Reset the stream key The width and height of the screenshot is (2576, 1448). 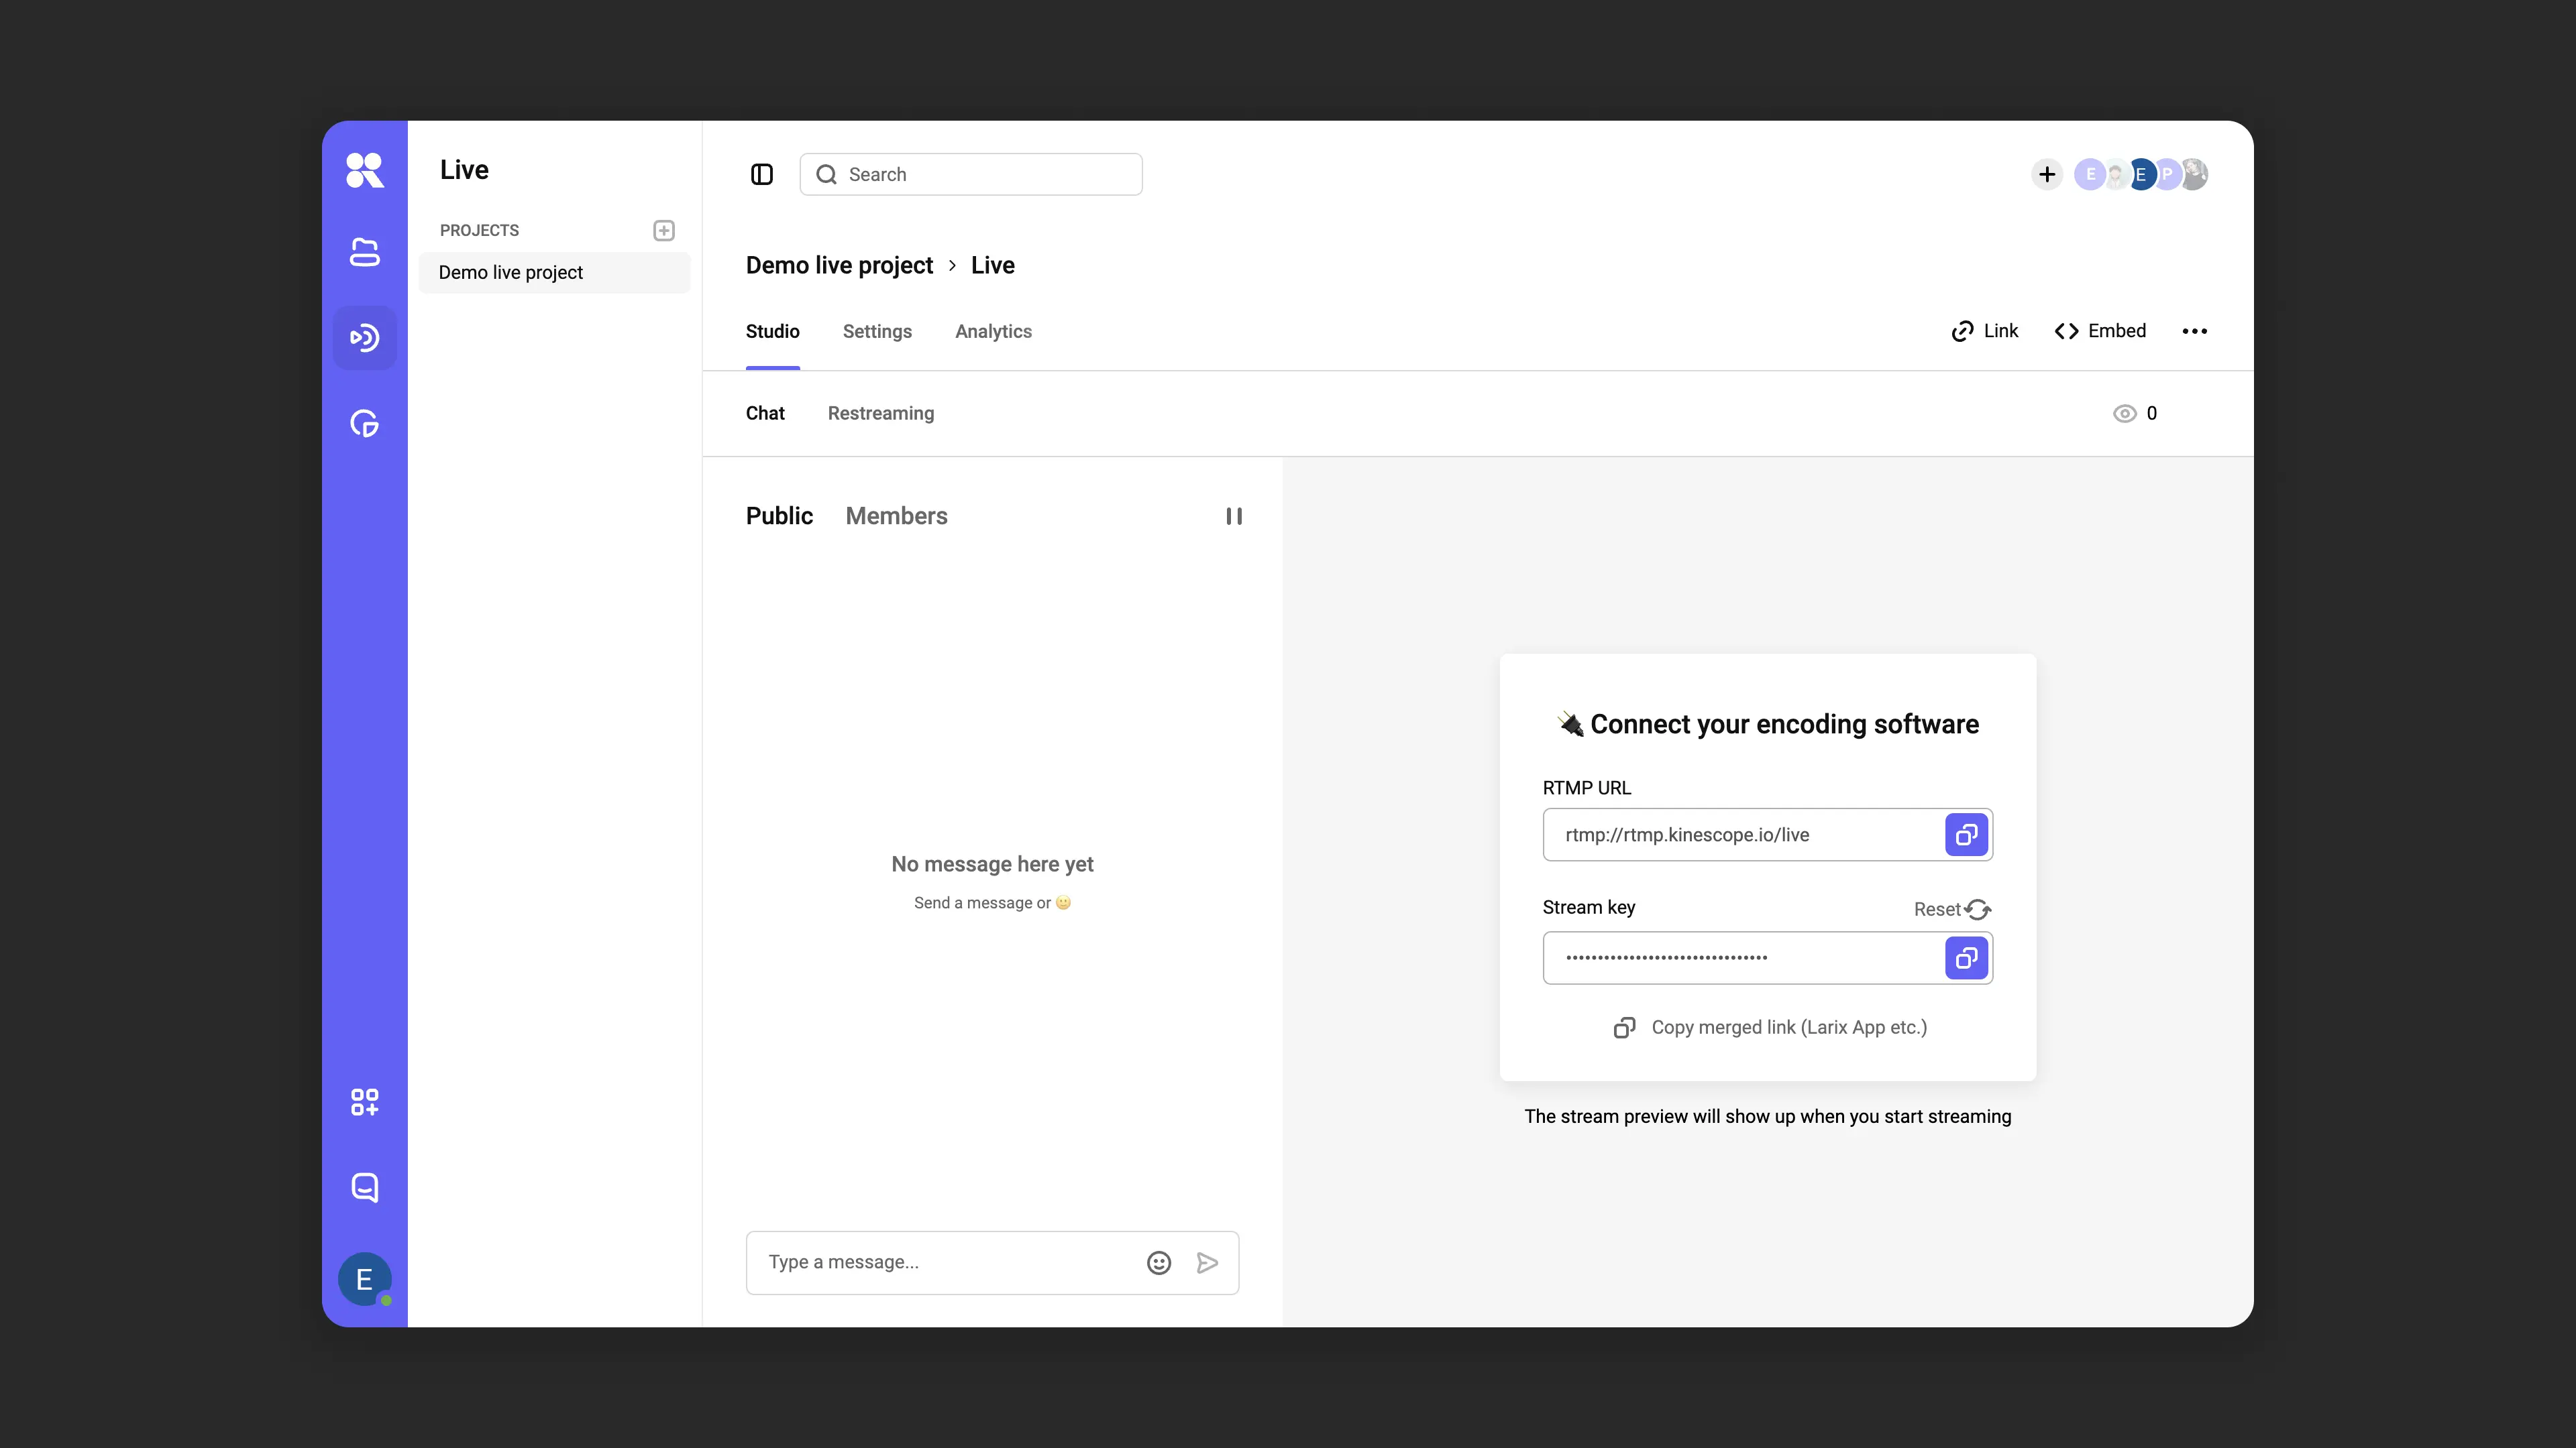click(x=1952, y=910)
